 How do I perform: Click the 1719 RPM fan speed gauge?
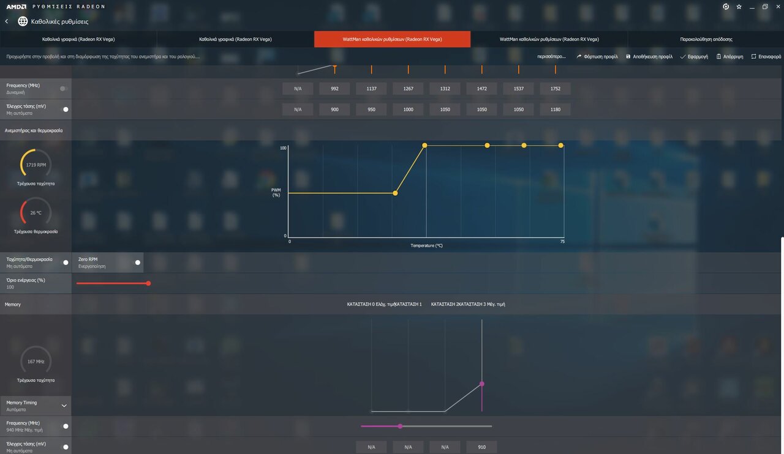point(36,164)
